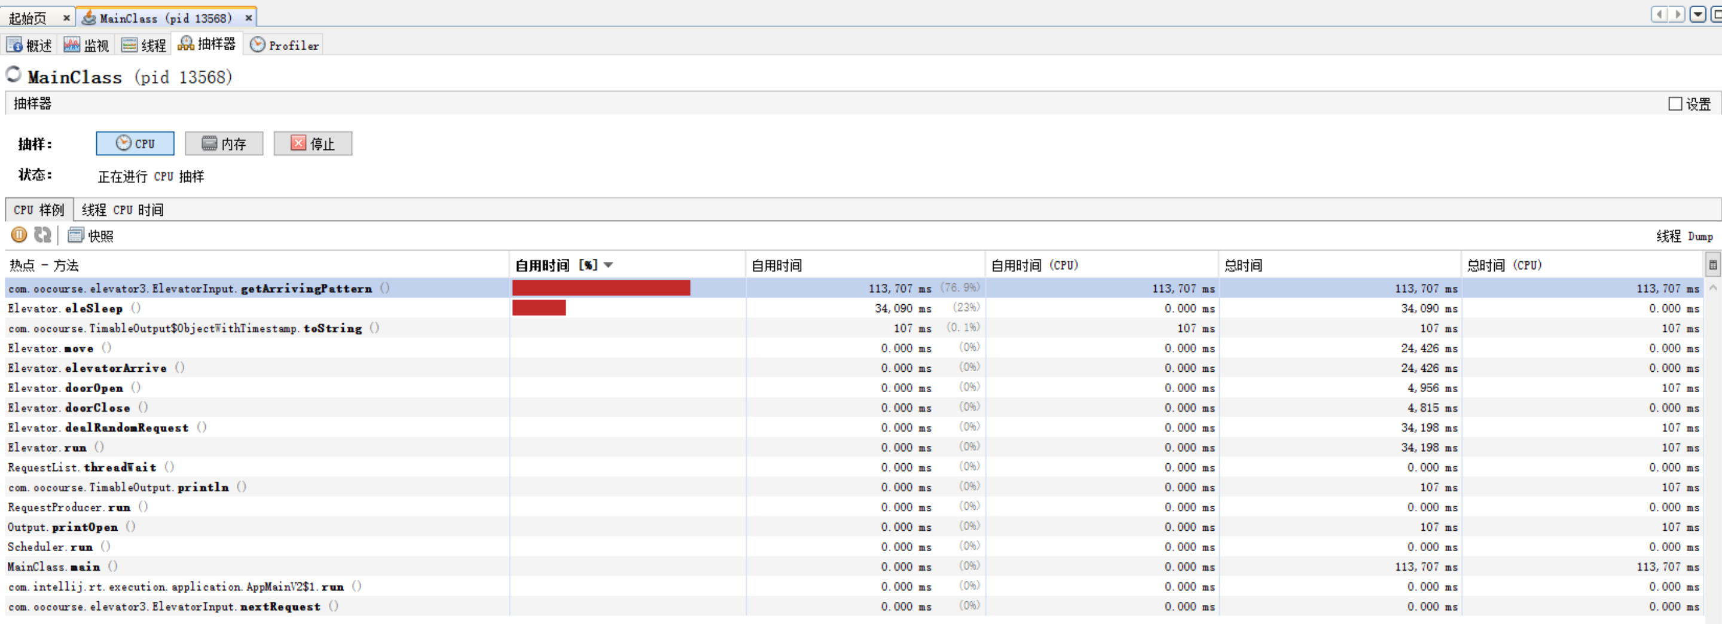This screenshot has height=624, width=1722.
Task: Click the scrollbar up arrow of the table
Action: pos(1712,287)
